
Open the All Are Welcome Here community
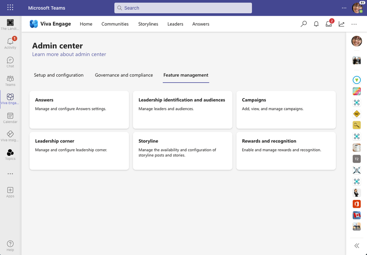pos(357,91)
